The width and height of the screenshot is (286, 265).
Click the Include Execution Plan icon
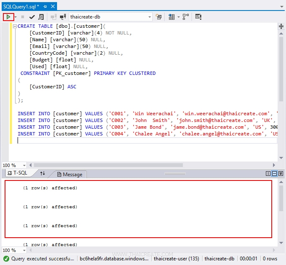(x=185, y=17)
